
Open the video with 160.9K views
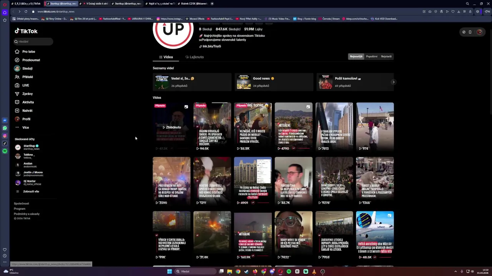point(253,235)
